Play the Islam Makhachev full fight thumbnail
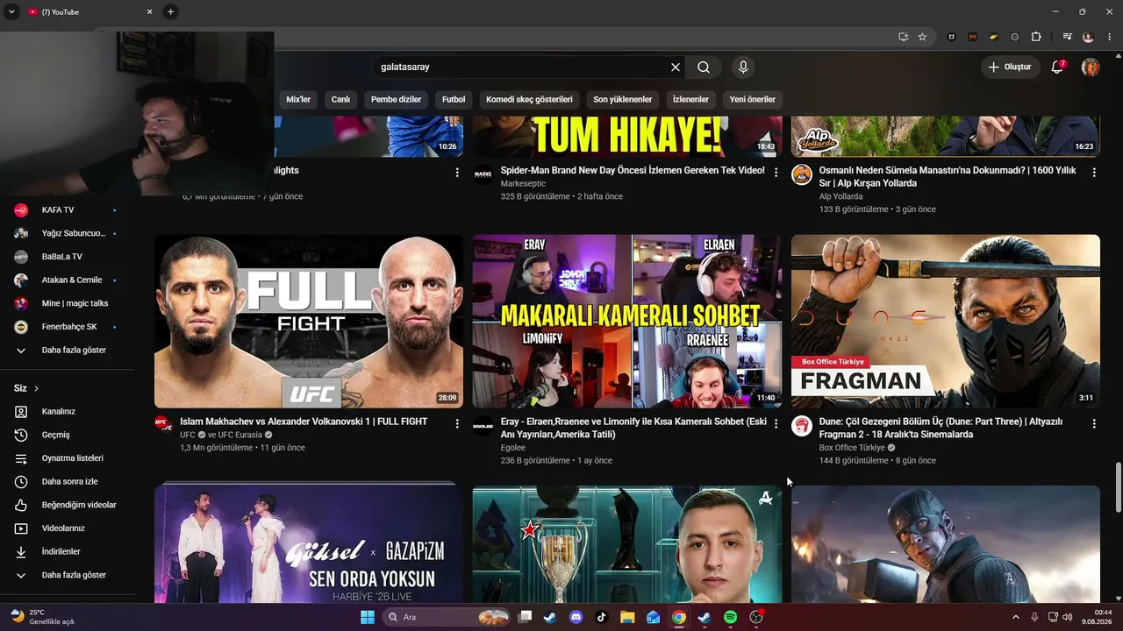The height and width of the screenshot is (631, 1123). (309, 321)
